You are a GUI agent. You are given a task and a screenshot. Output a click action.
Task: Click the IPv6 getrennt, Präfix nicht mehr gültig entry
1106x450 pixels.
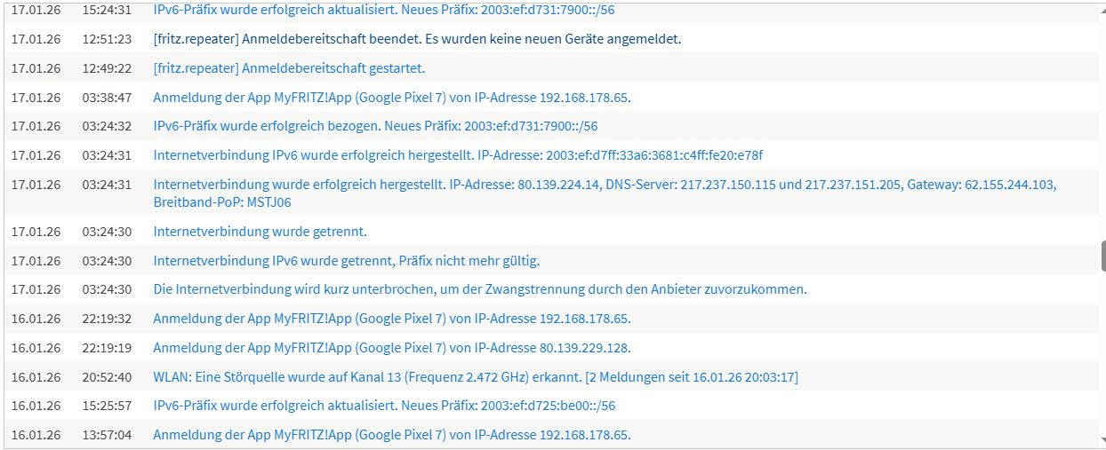[346, 261]
